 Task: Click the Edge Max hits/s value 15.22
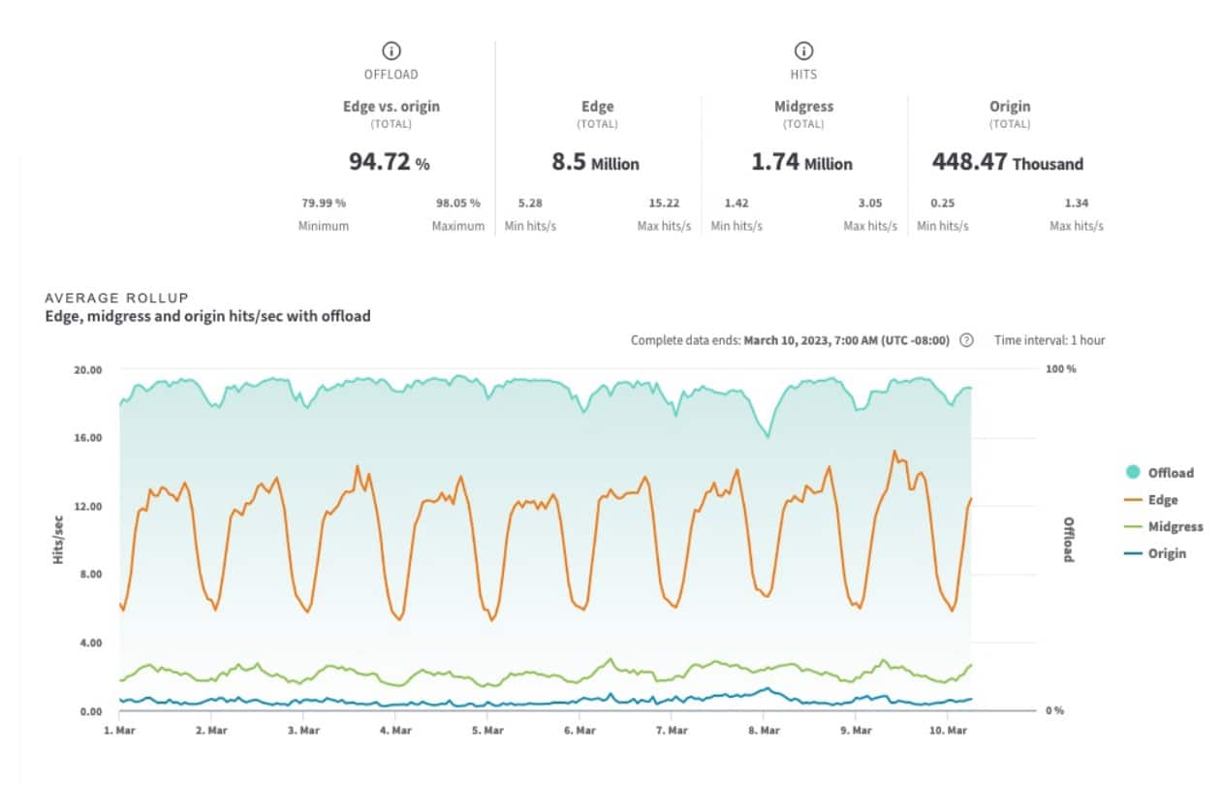[x=664, y=204]
